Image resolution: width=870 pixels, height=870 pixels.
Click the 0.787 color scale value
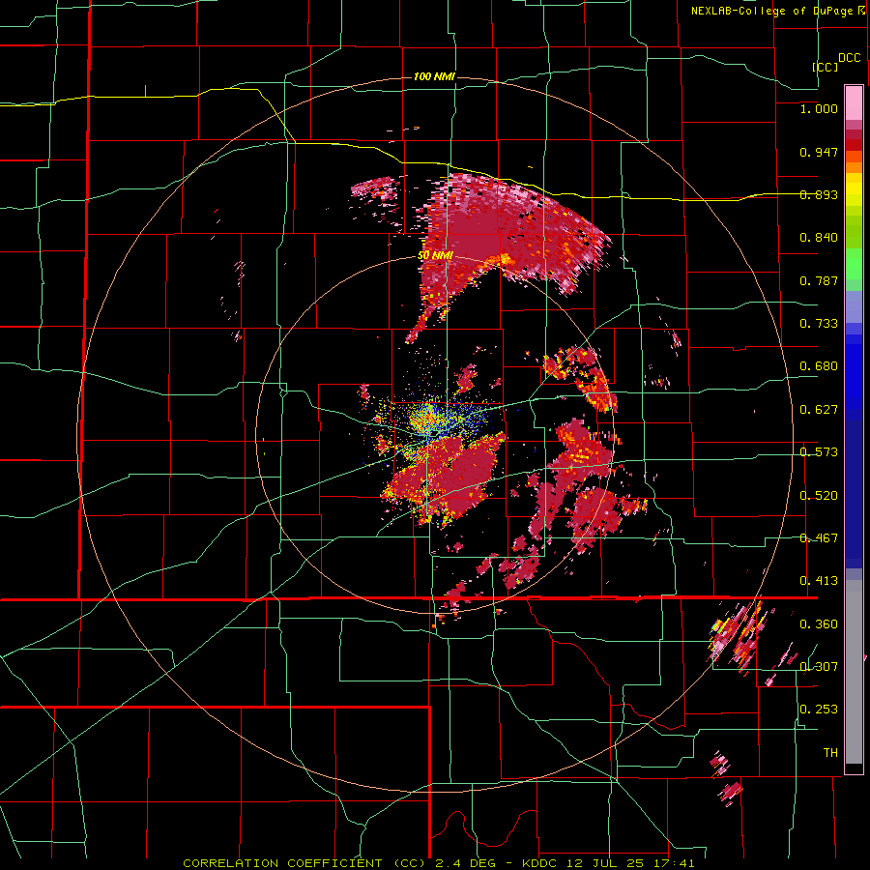819,280
